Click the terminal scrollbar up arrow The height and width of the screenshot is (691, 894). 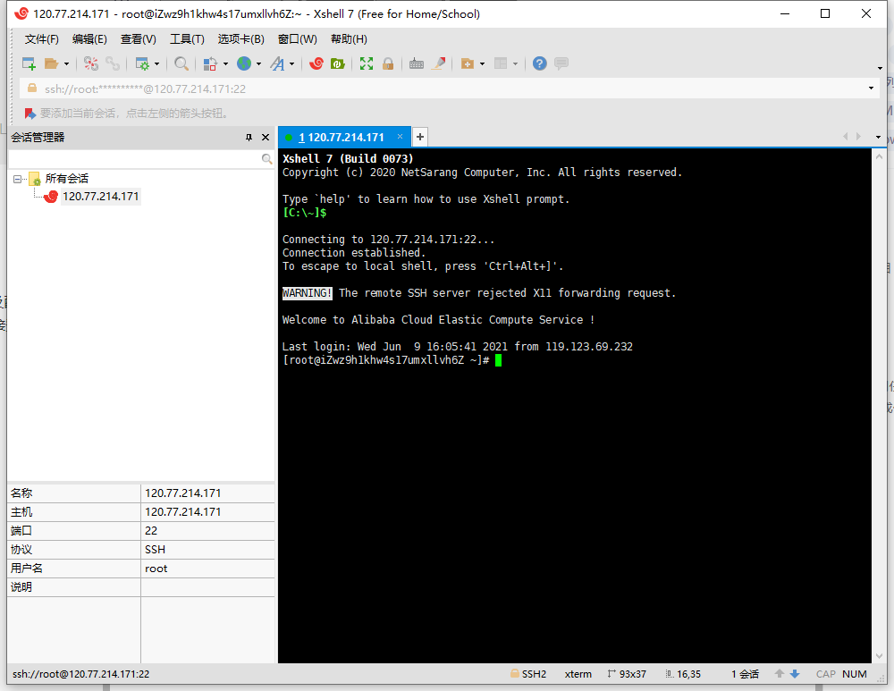click(879, 156)
